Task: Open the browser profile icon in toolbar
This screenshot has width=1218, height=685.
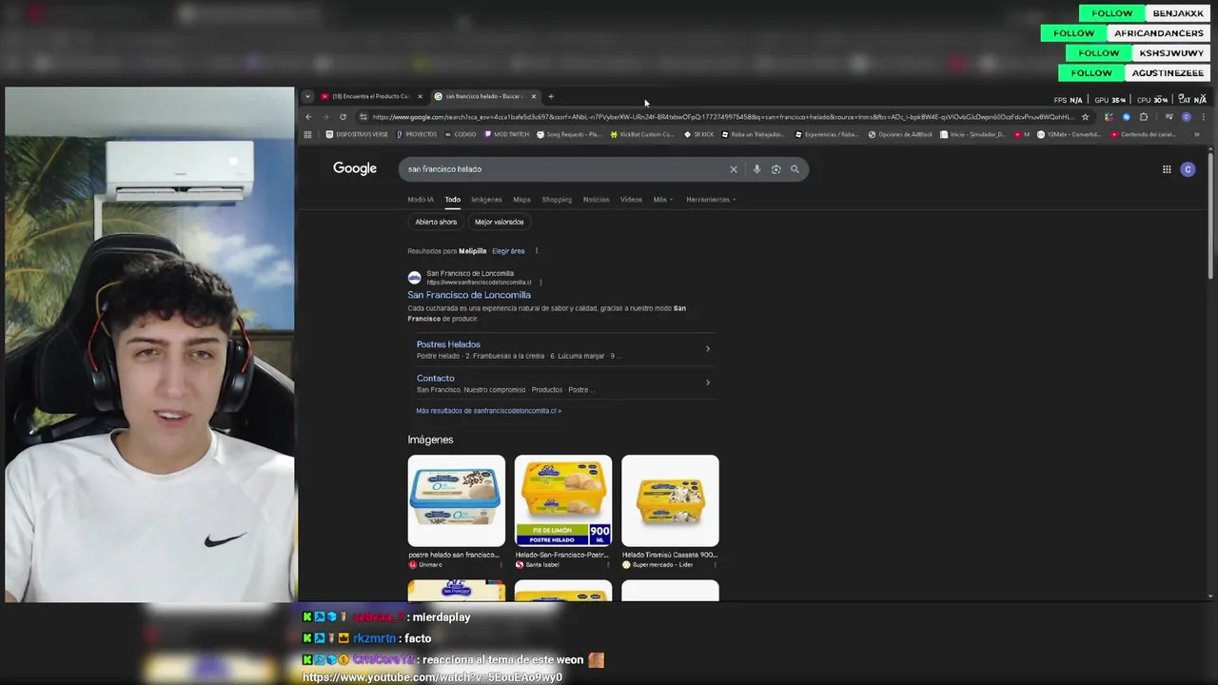Action: pyautogui.click(x=1186, y=117)
